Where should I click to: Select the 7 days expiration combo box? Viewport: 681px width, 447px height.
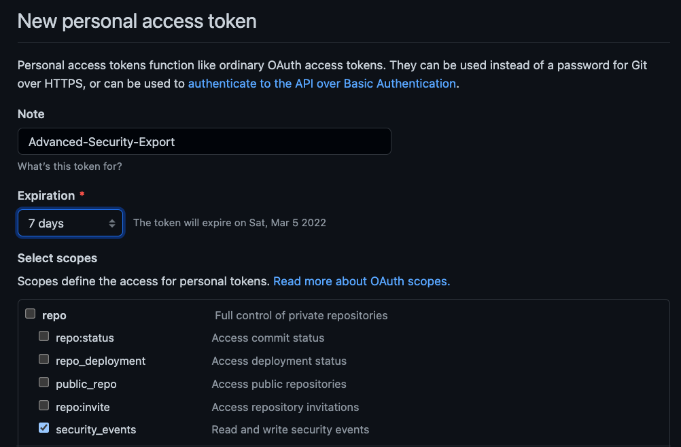click(x=70, y=222)
